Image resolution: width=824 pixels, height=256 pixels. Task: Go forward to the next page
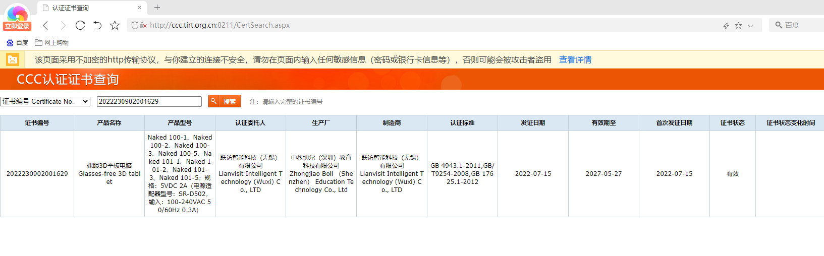point(63,25)
